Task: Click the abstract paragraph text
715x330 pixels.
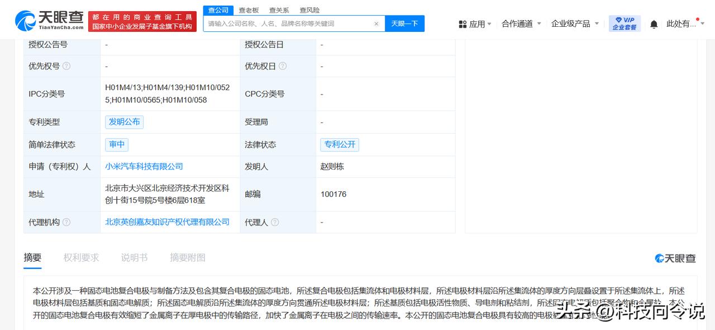Action: 359,303
